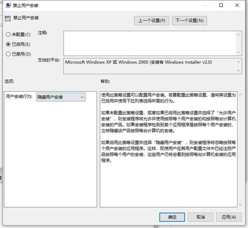Image resolution: width=248 pixels, height=228 pixels.
Task: Confirm with the 确定 button
Action: point(172,217)
